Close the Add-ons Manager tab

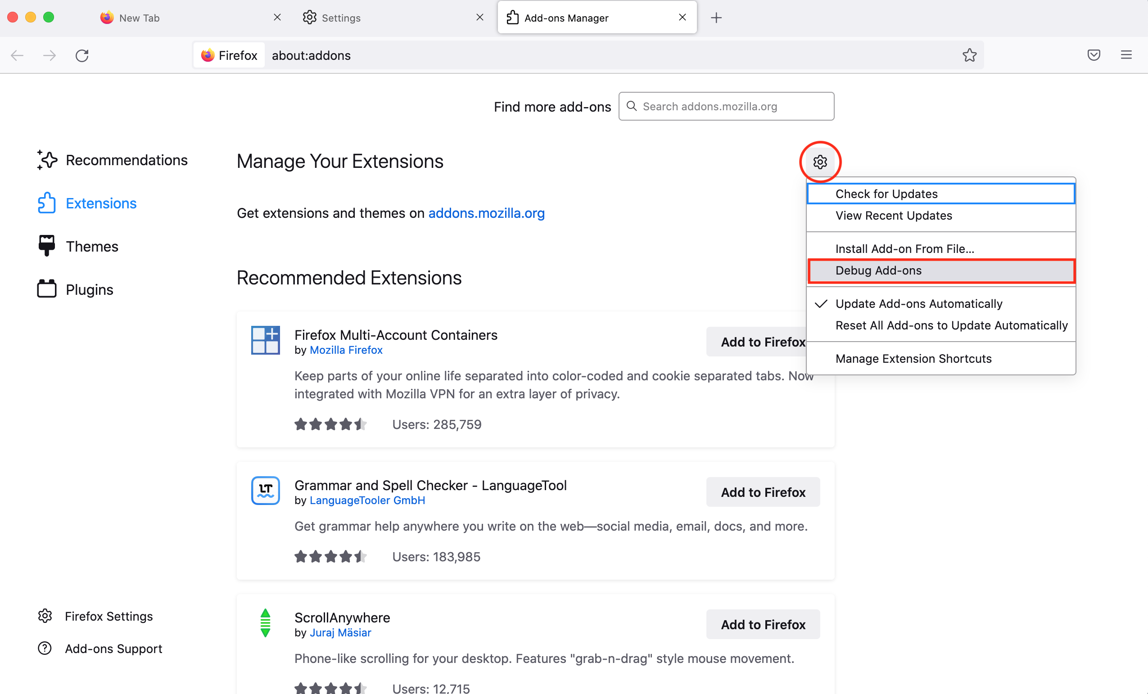click(682, 17)
